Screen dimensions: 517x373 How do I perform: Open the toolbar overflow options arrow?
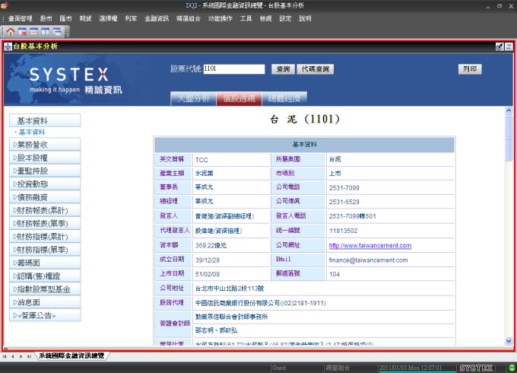tap(67, 33)
